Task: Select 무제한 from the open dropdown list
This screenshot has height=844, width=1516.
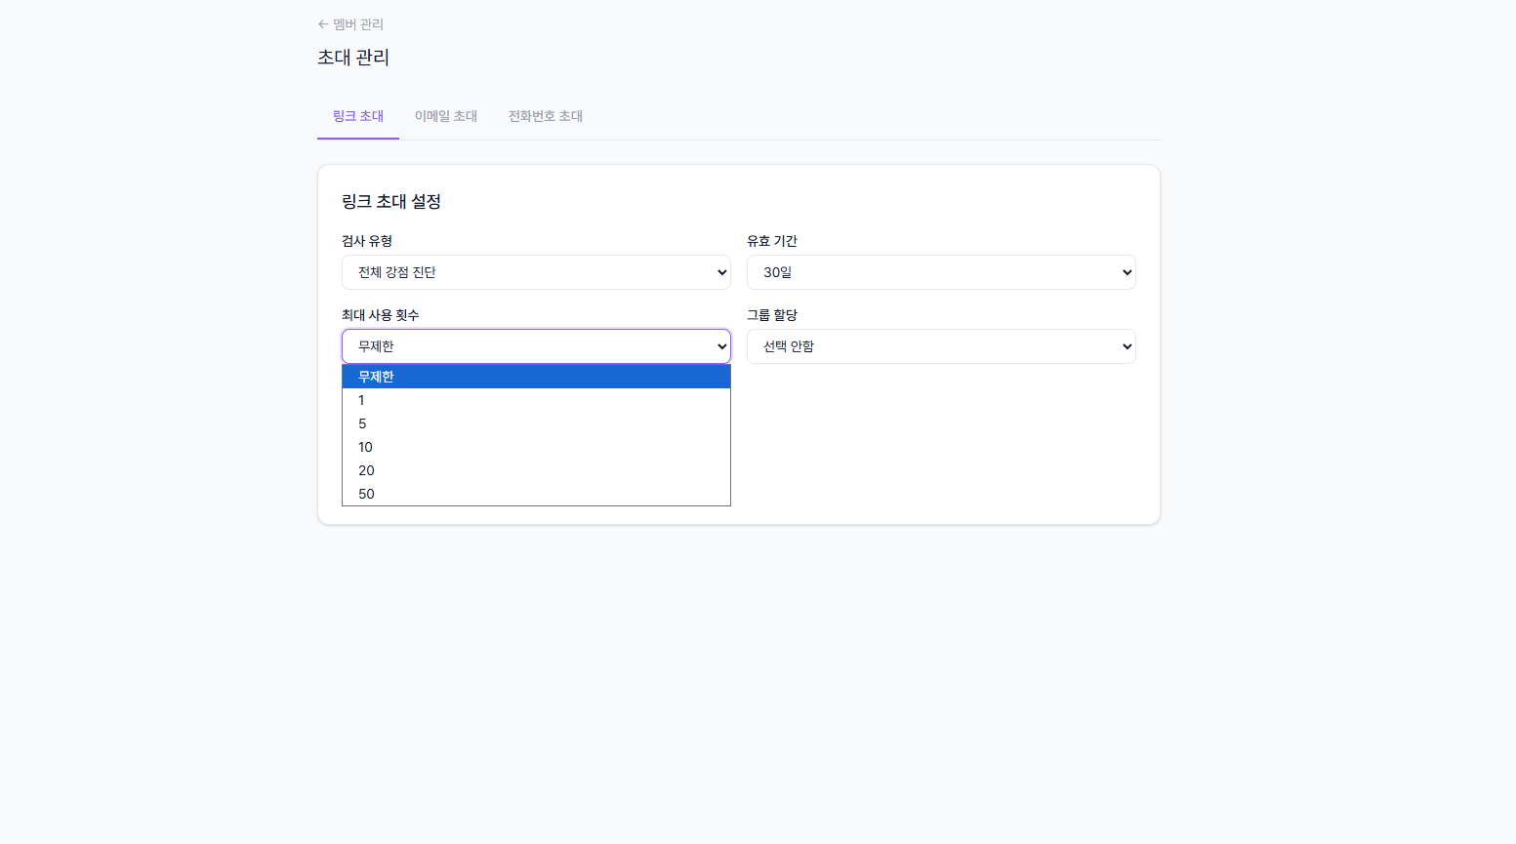Action: [x=535, y=376]
